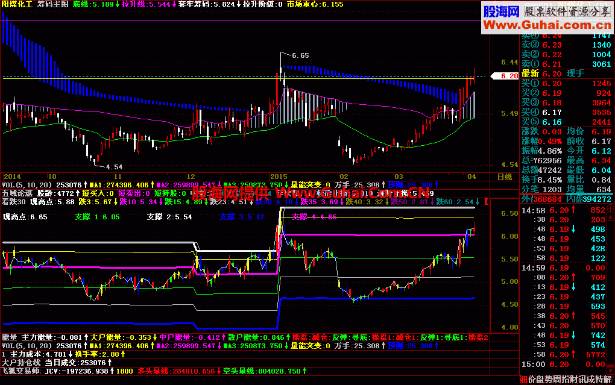Click the 涨幅 0.49% value
615x385 pixels.
click(x=549, y=141)
